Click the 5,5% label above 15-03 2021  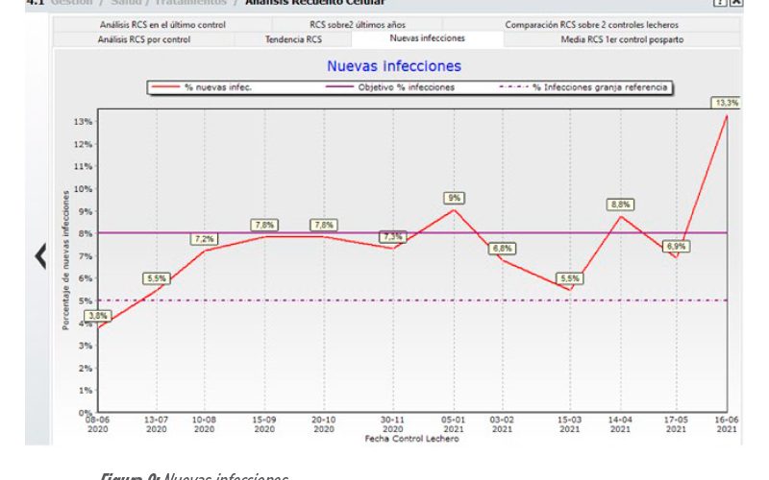569,278
